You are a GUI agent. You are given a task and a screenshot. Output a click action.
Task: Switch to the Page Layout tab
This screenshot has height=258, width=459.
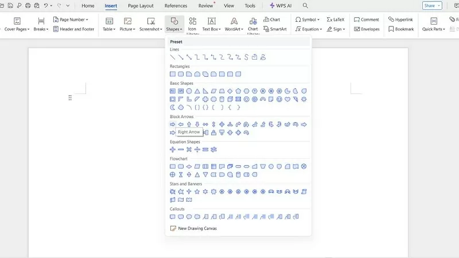(141, 6)
